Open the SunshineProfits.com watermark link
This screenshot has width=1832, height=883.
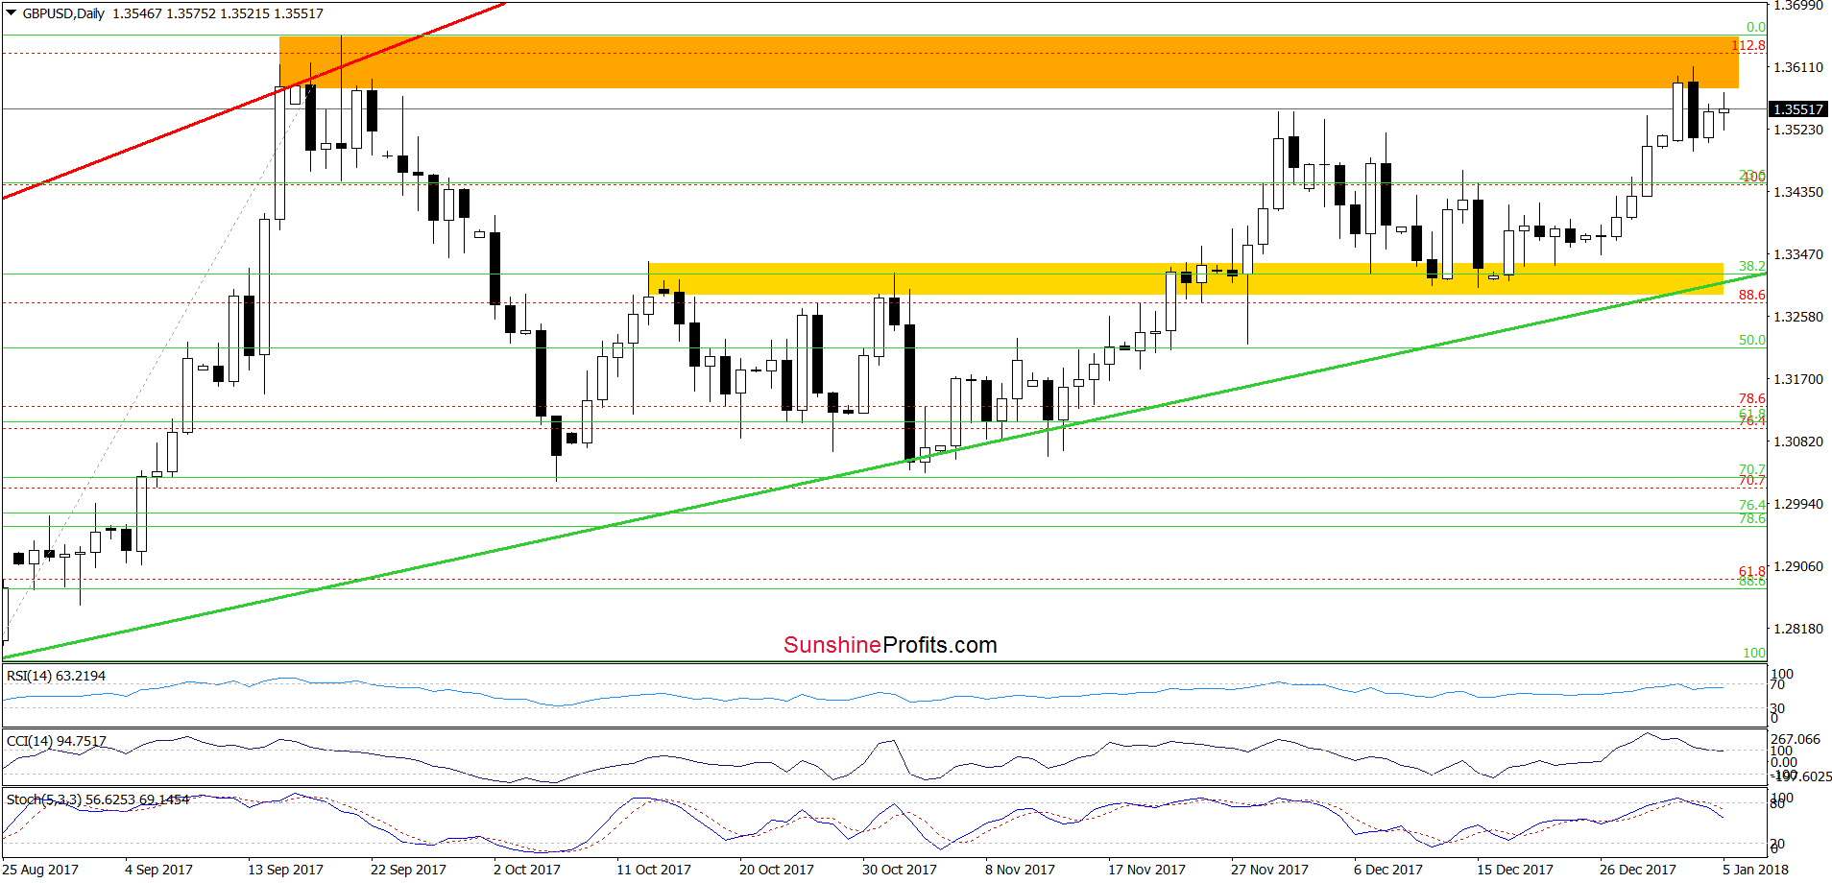click(x=890, y=645)
